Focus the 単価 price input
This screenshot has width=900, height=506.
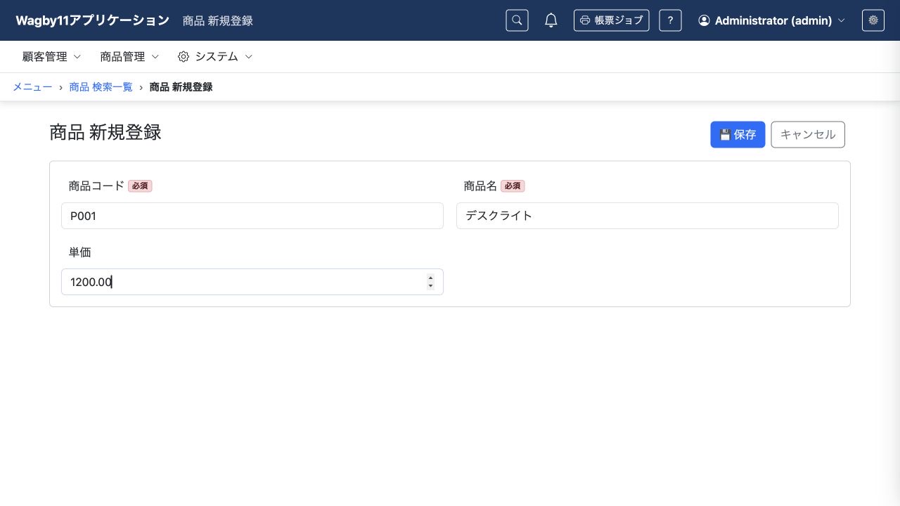[x=252, y=282]
